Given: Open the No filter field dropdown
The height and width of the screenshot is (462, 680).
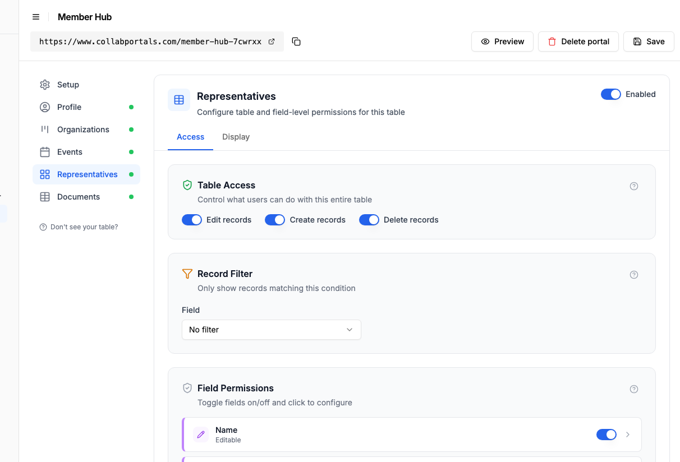Looking at the screenshot, I should 272,330.
